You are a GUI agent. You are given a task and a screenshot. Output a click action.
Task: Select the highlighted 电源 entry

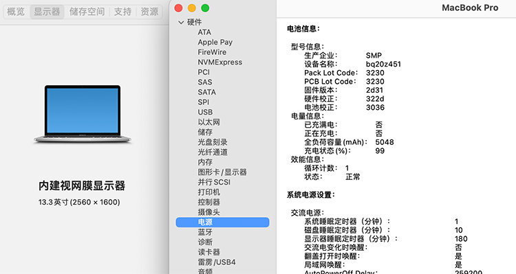coord(222,222)
